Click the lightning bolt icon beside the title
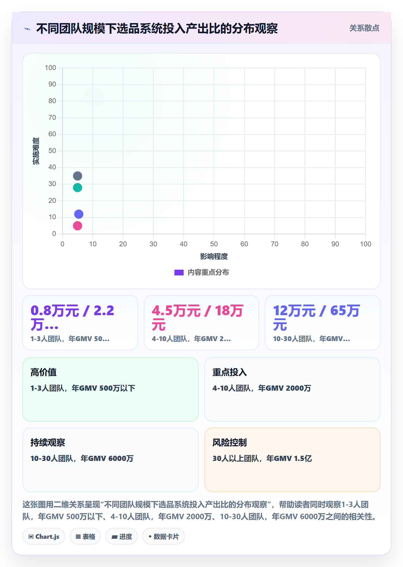Screen dimensions: 403x567 (27, 29)
